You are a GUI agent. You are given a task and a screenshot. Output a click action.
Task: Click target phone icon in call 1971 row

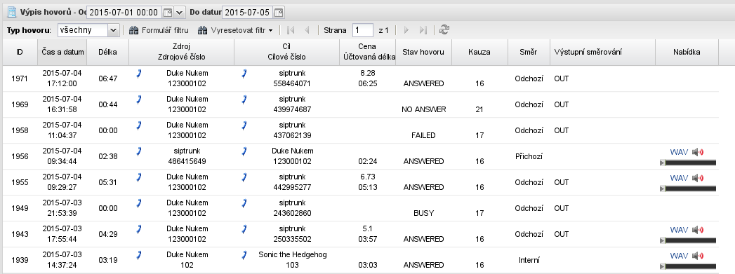click(x=244, y=74)
